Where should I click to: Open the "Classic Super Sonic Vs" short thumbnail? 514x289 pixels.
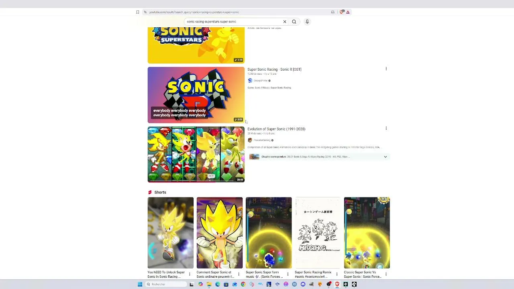(x=367, y=233)
